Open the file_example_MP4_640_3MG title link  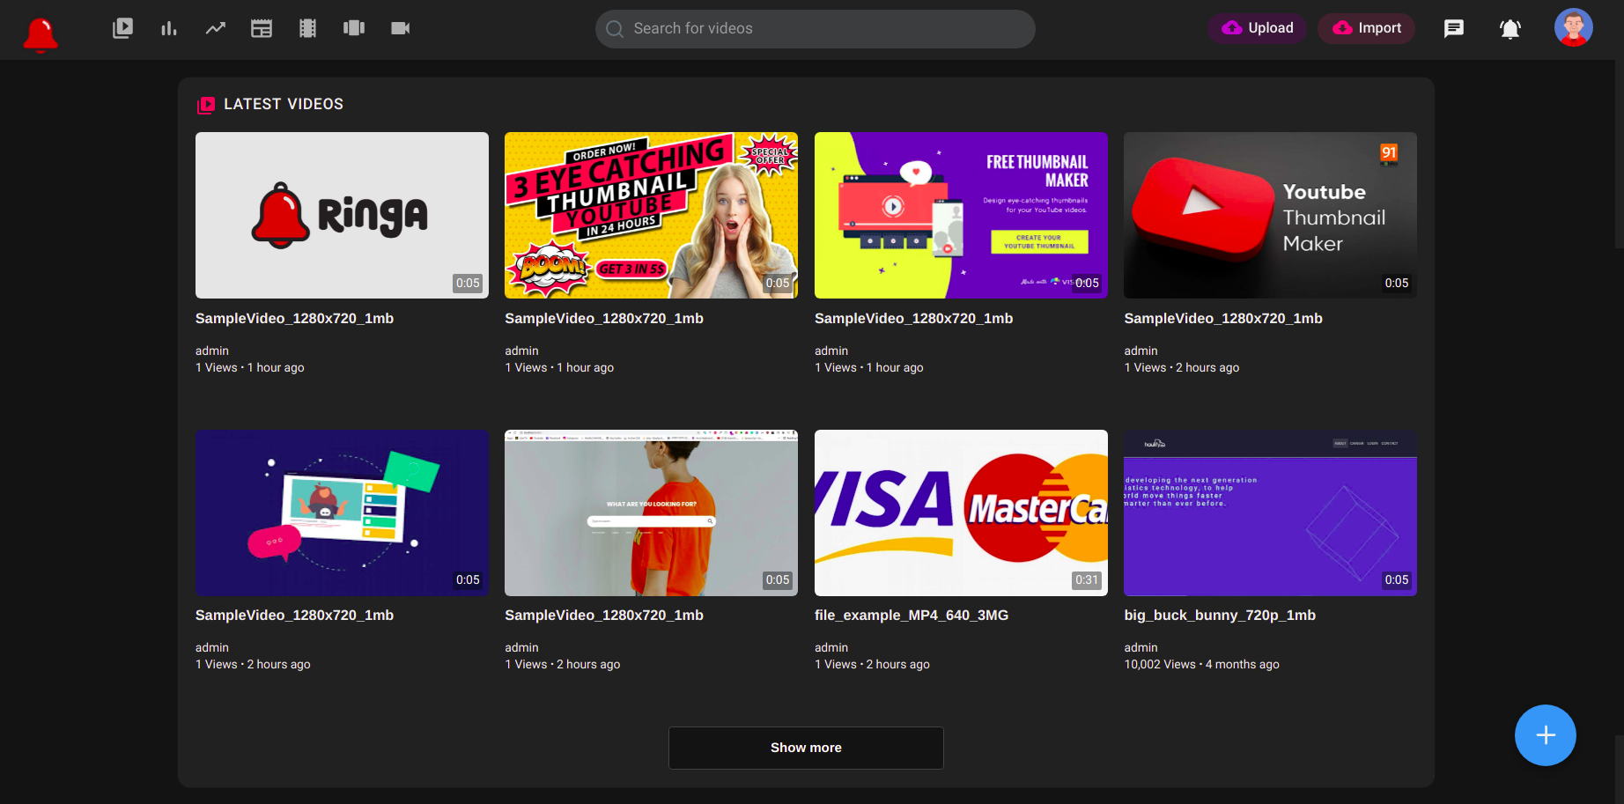[911, 615]
